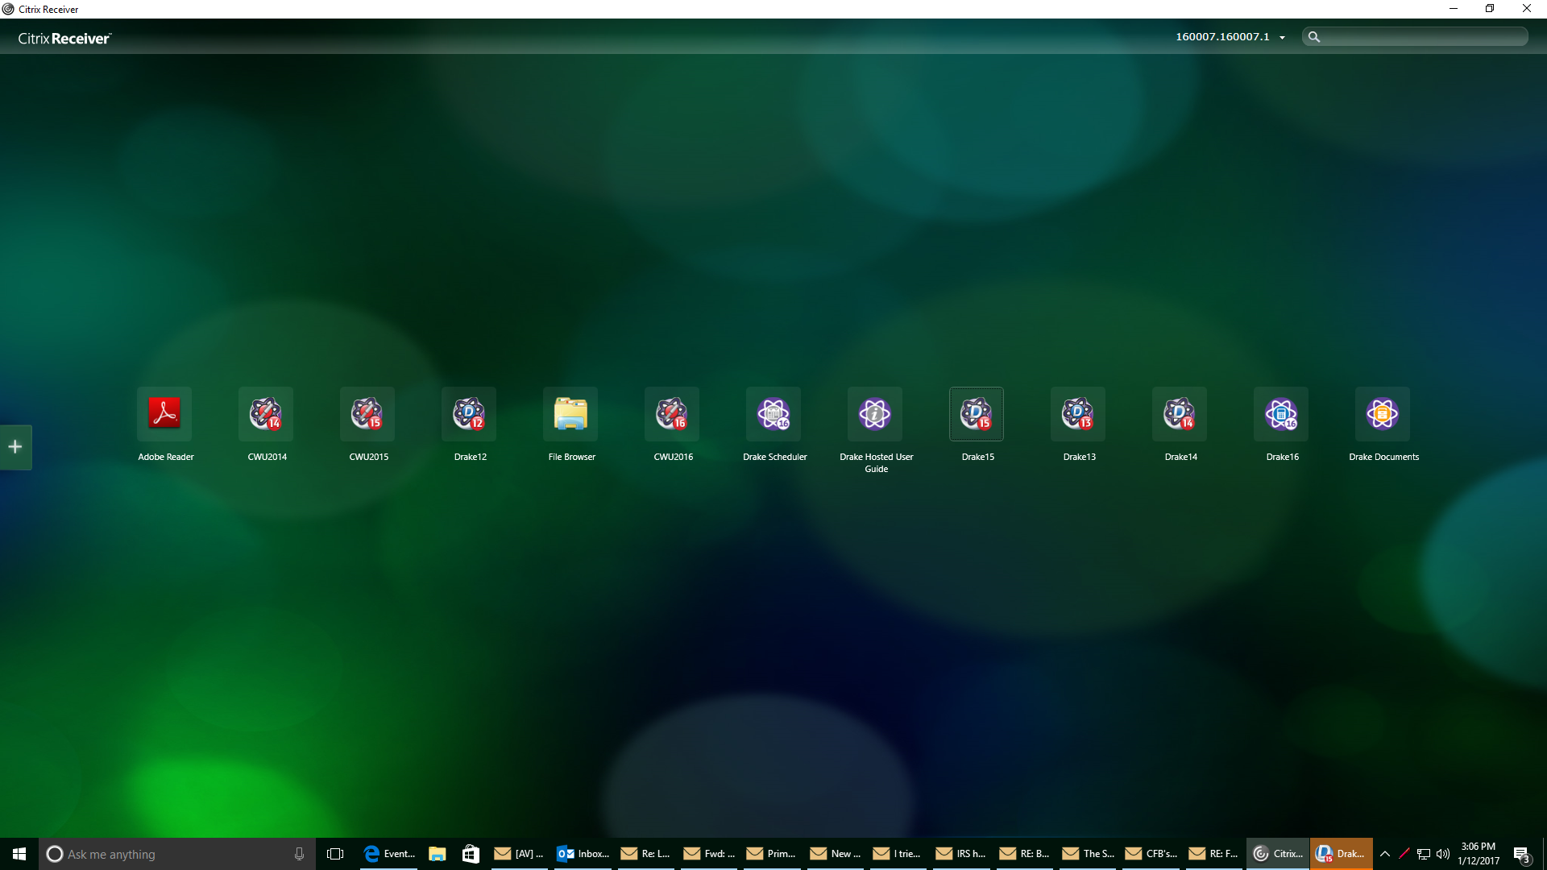The width and height of the screenshot is (1547, 870).
Task: Open the Drake Scheduler app
Action: [774, 414]
